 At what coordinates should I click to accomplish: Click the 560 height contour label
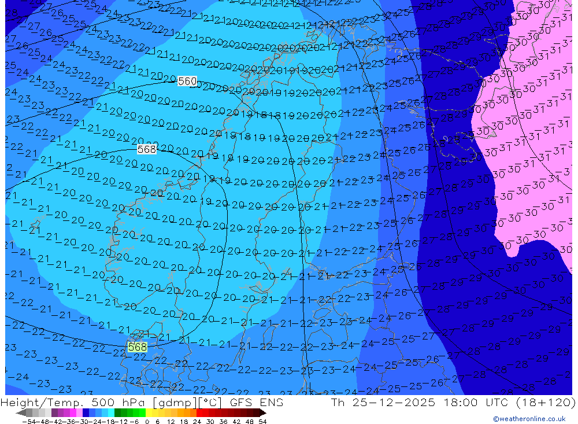(x=187, y=81)
